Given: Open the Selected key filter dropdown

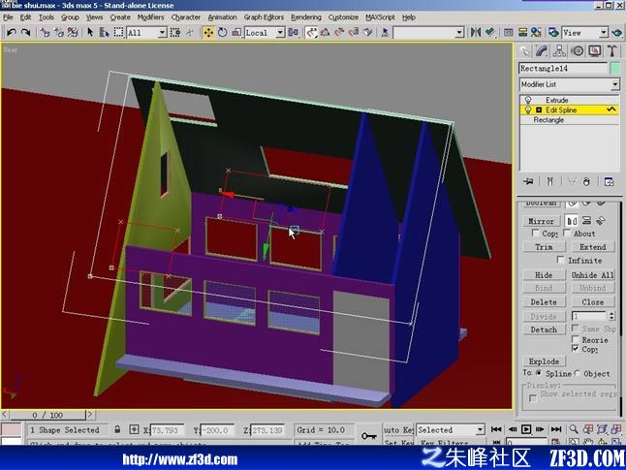Looking at the screenshot, I should (x=481, y=429).
